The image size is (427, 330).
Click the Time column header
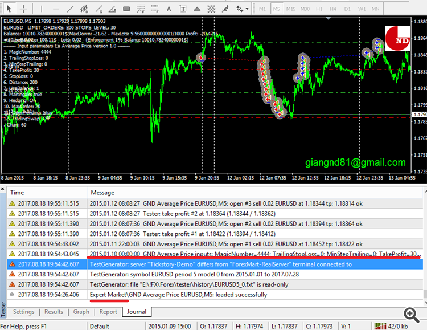point(47,193)
